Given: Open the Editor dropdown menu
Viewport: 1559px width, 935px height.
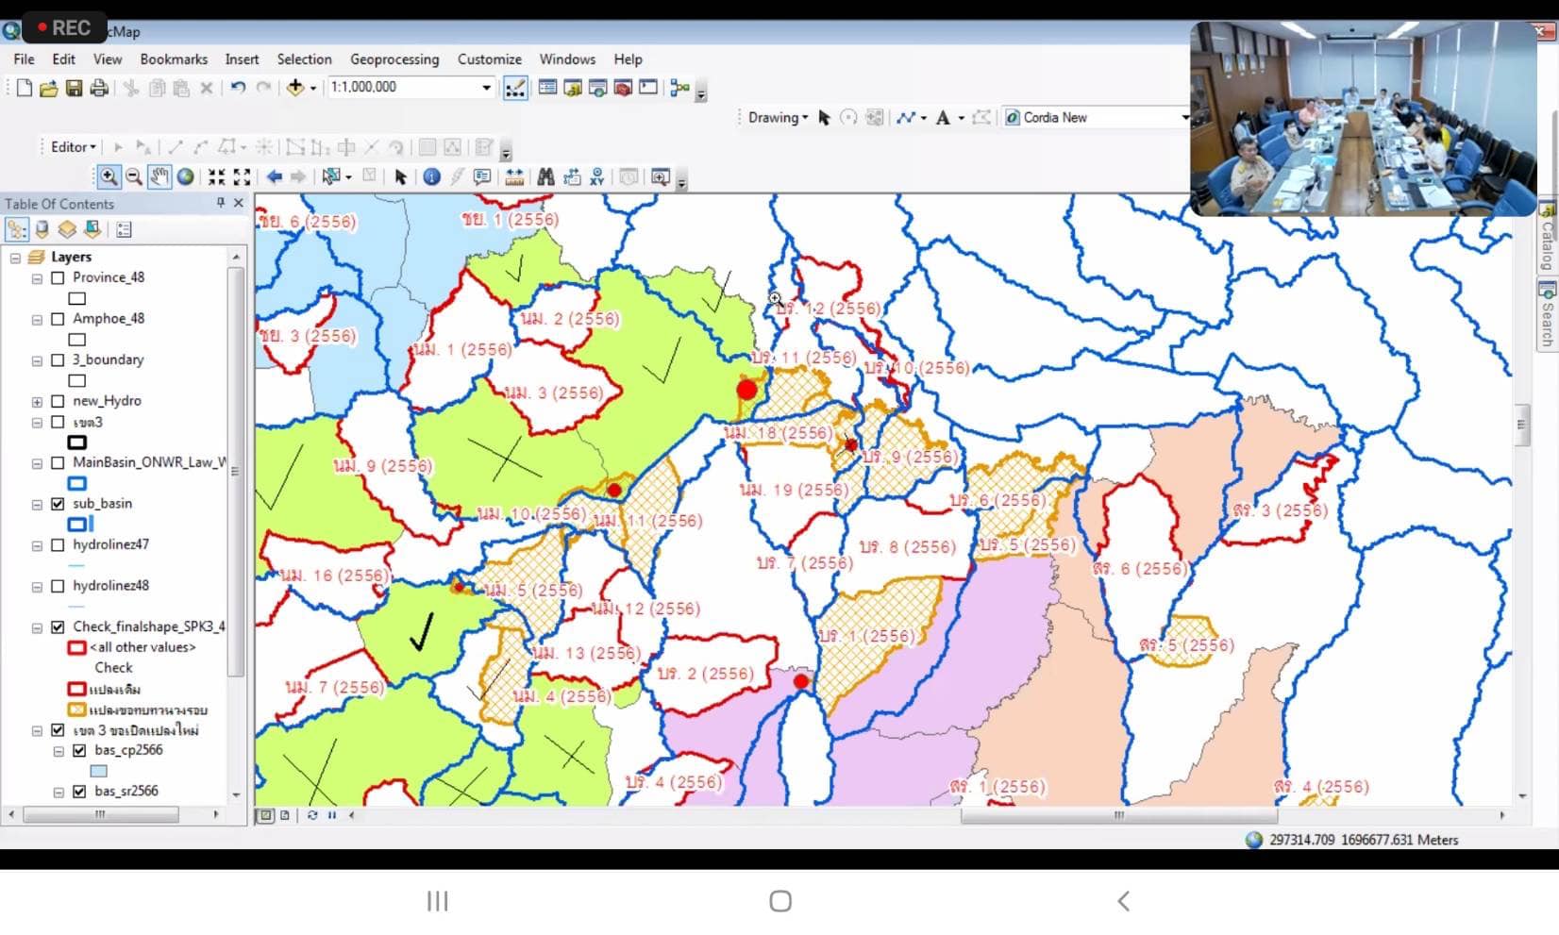Looking at the screenshot, I should [x=73, y=147].
